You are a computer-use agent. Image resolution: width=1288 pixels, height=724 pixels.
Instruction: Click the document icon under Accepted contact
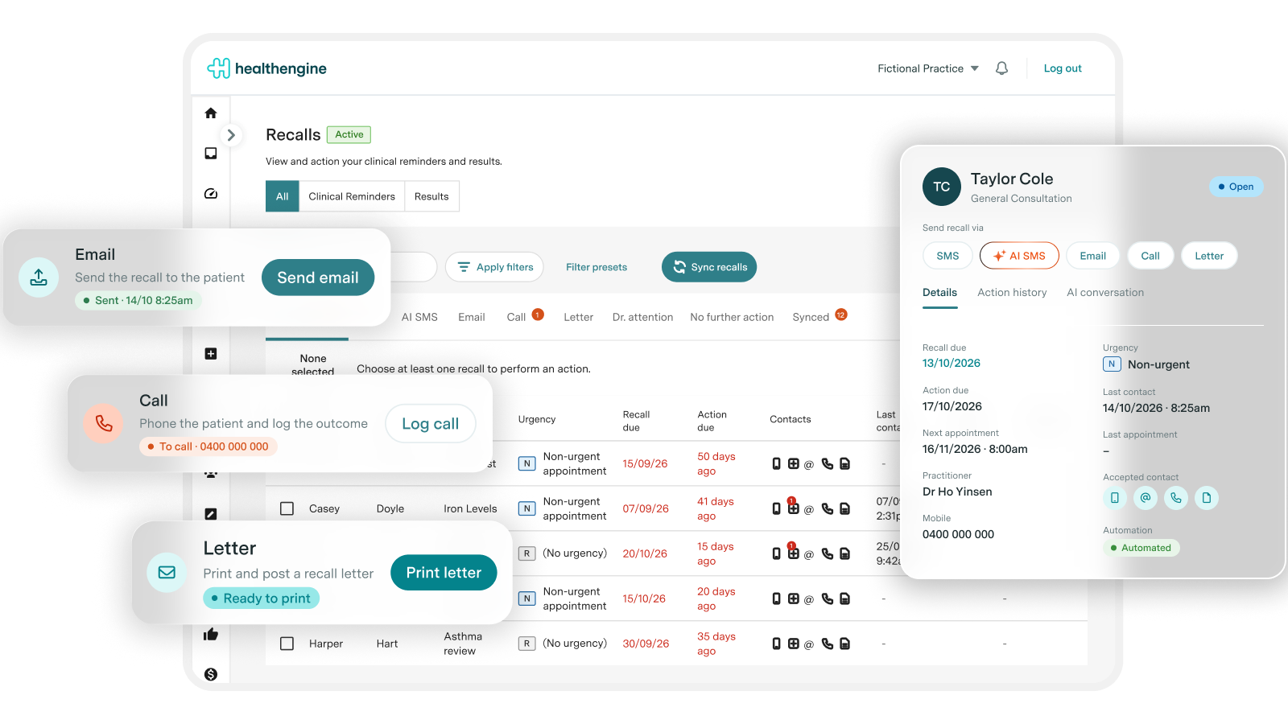pos(1207,498)
